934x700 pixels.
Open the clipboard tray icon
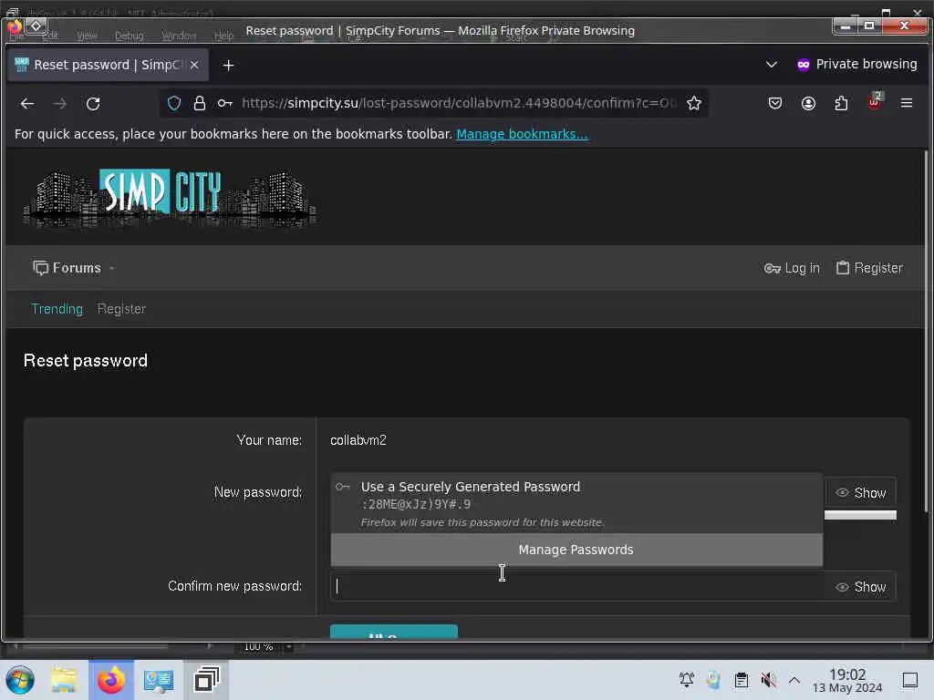(x=741, y=680)
